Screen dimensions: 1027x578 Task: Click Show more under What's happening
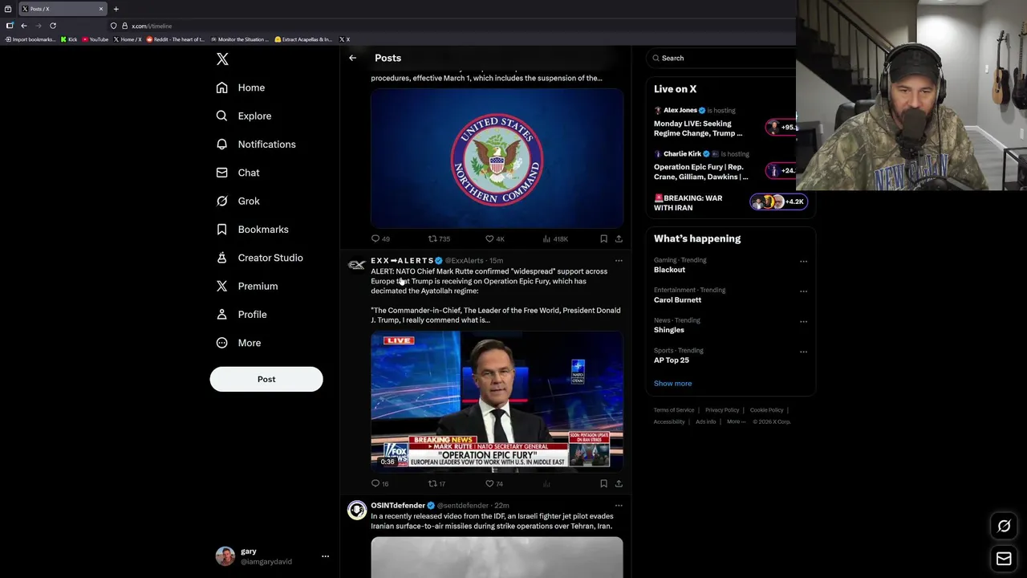pos(672,383)
